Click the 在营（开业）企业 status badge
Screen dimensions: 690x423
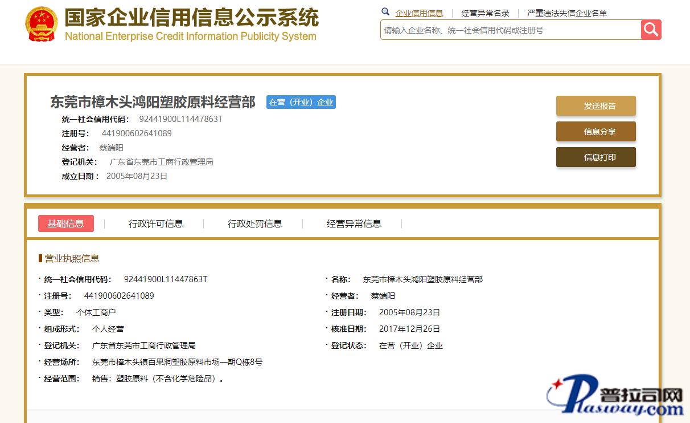click(x=301, y=102)
